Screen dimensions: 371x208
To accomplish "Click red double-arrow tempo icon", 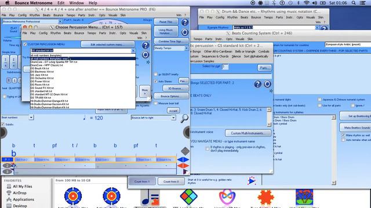I will tap(183, 166).
